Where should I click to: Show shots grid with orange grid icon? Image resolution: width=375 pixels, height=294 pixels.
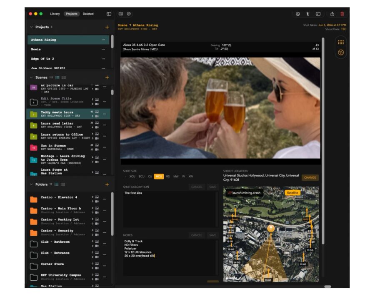(x=341, y=42)
